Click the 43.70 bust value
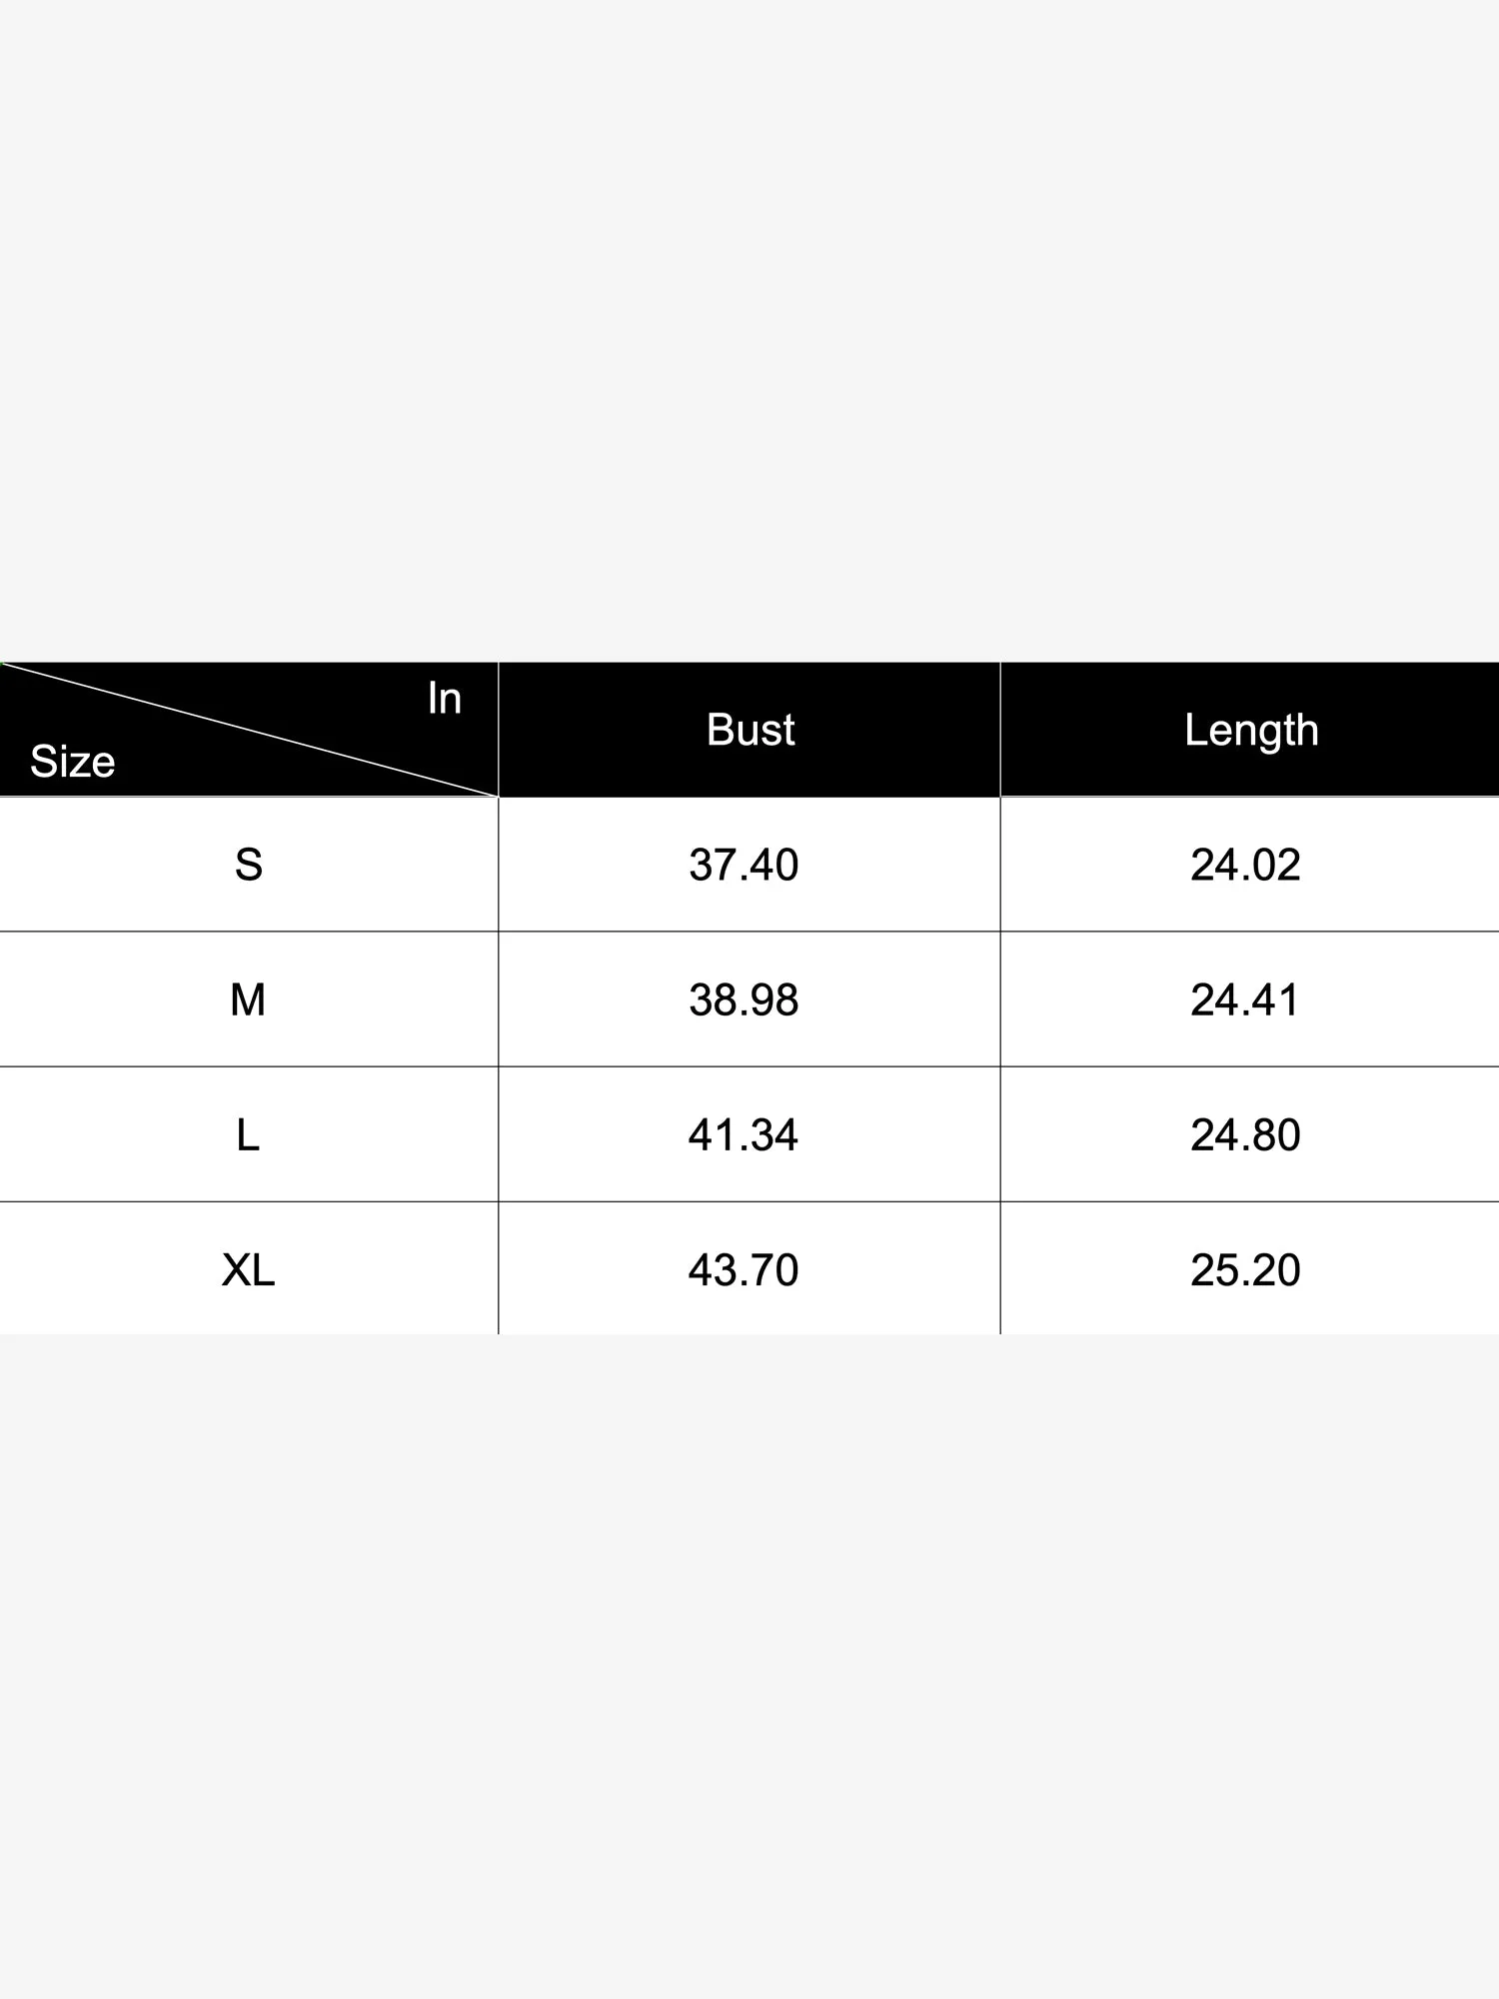 [x=744, y=1269]
